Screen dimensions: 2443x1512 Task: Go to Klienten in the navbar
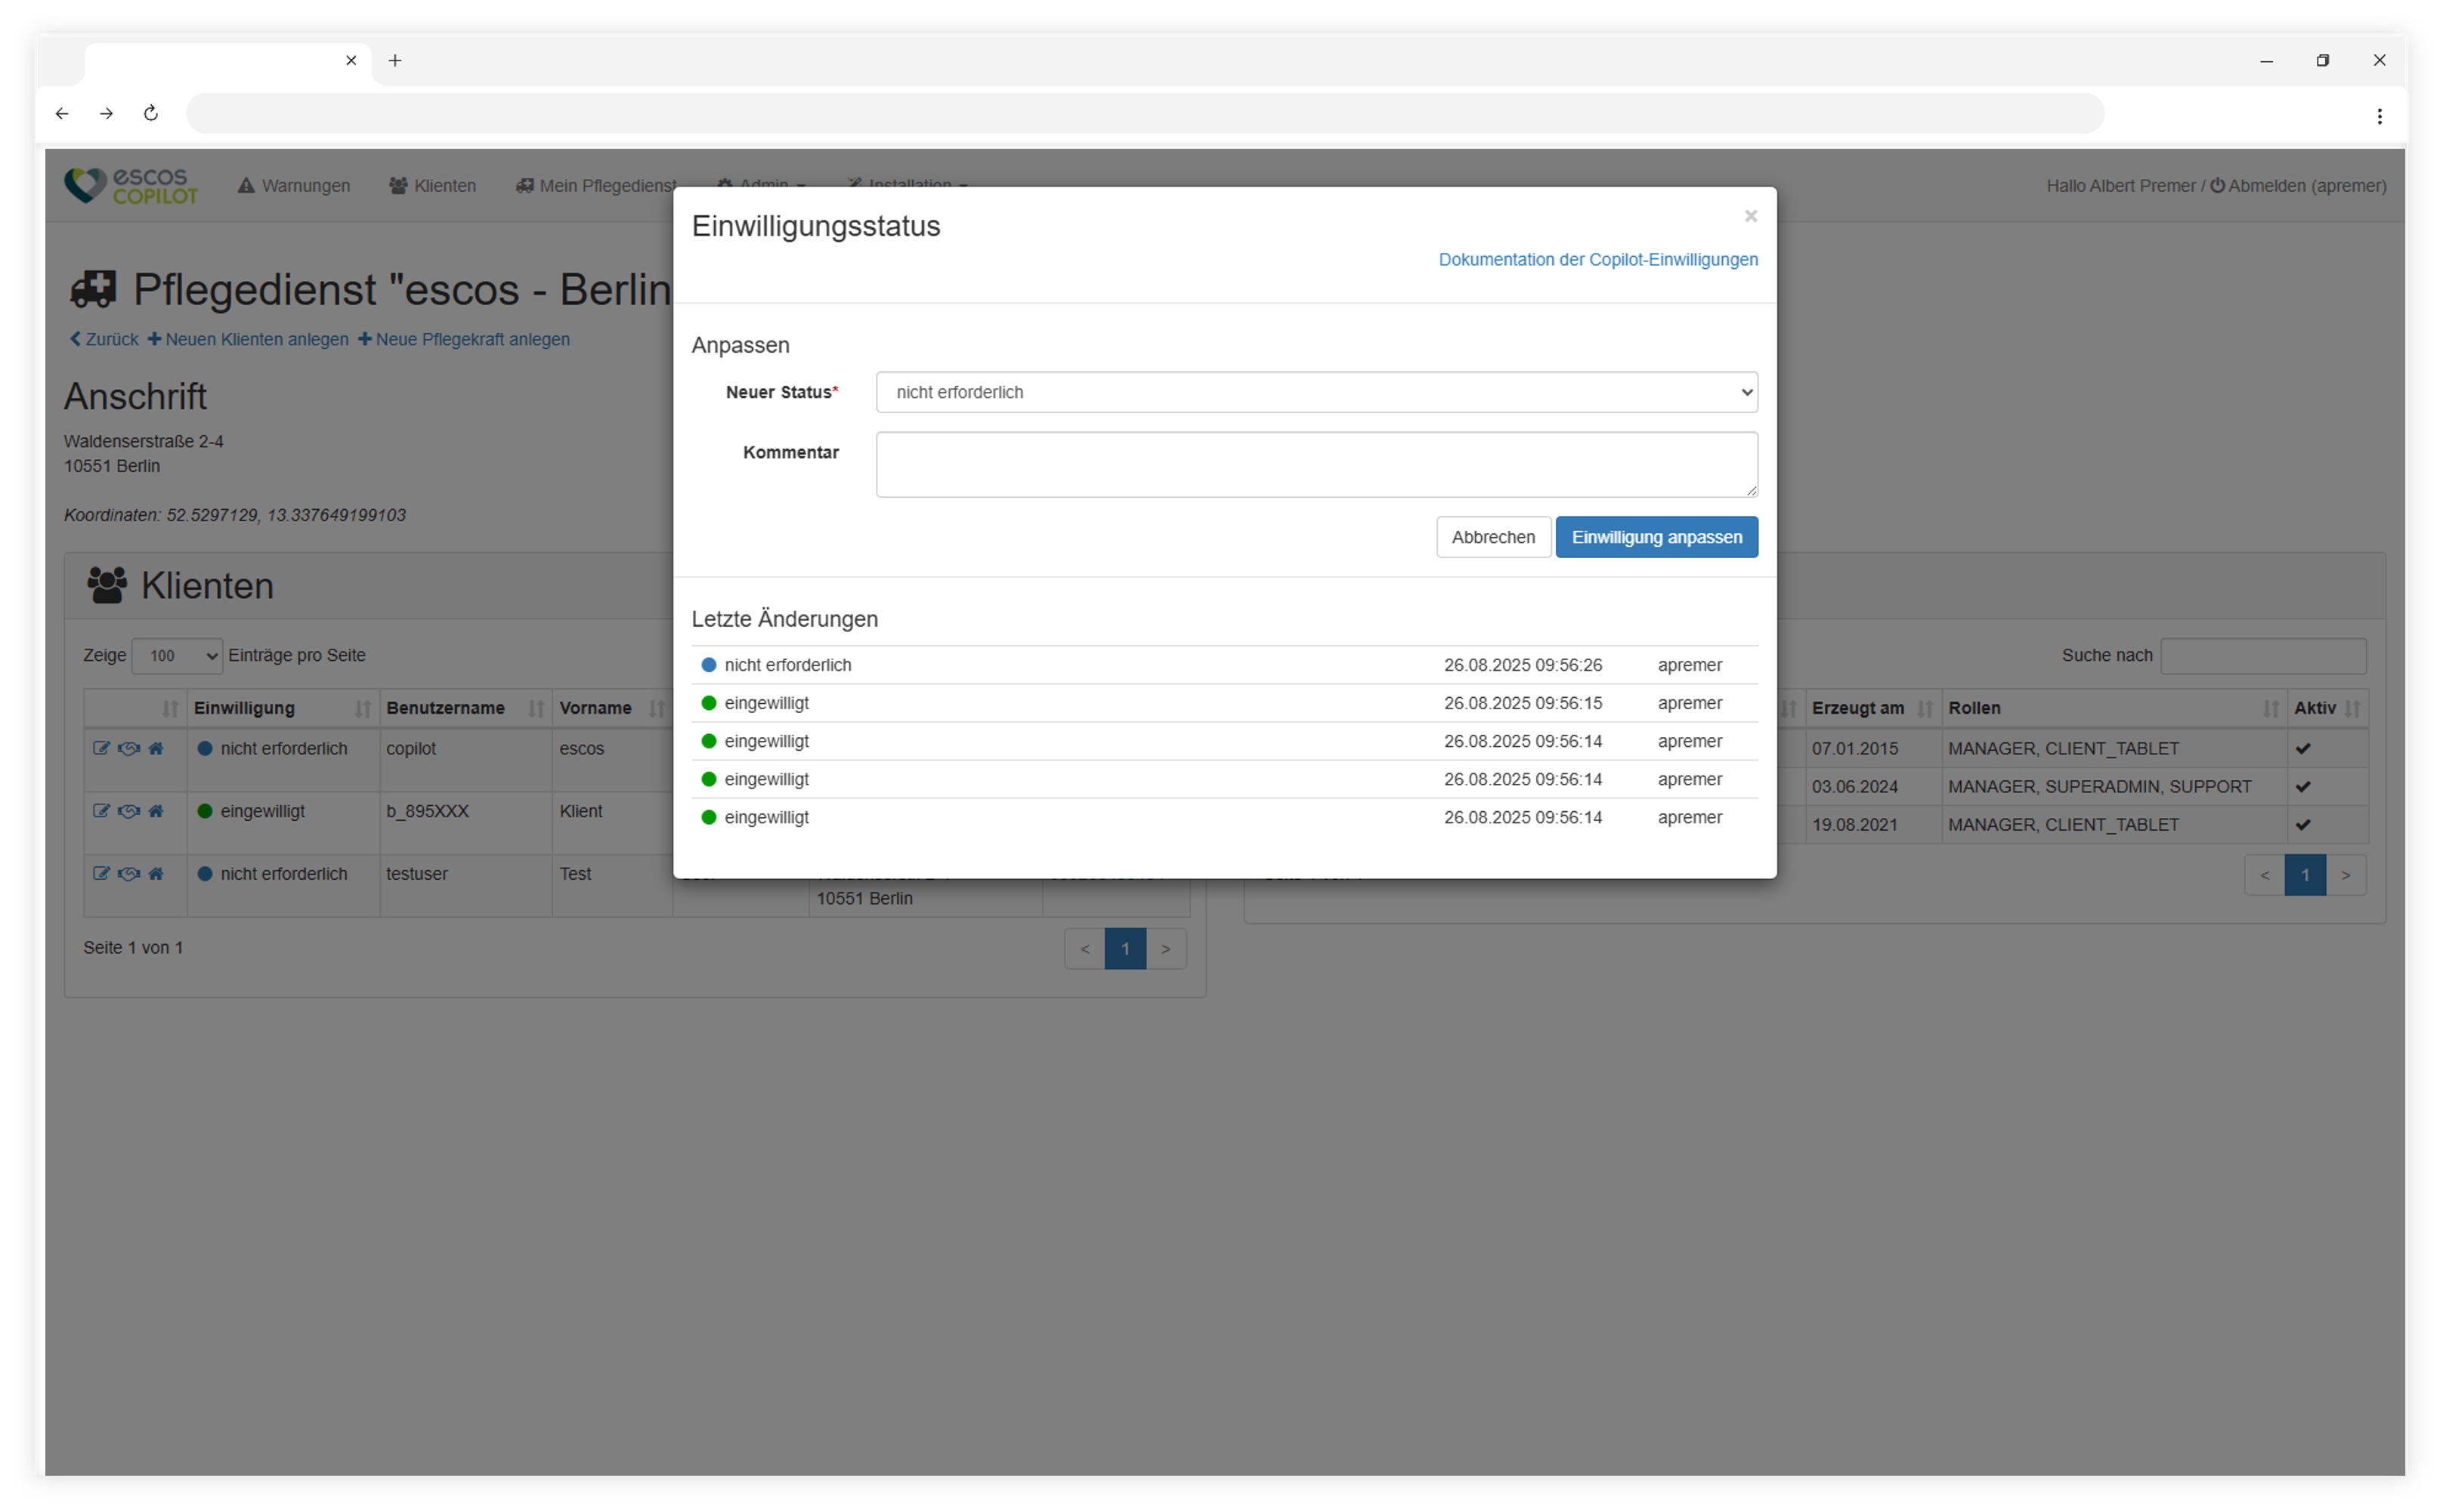pyautogui.click(x=432, y=186)
